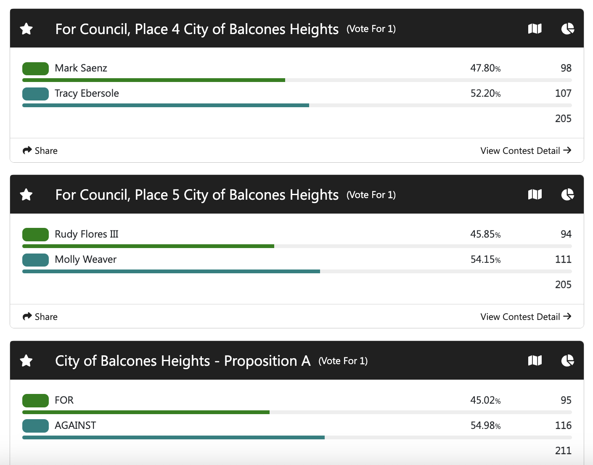Share the Council Place 4 results
The image size is (593, 465).
(40, 151)
